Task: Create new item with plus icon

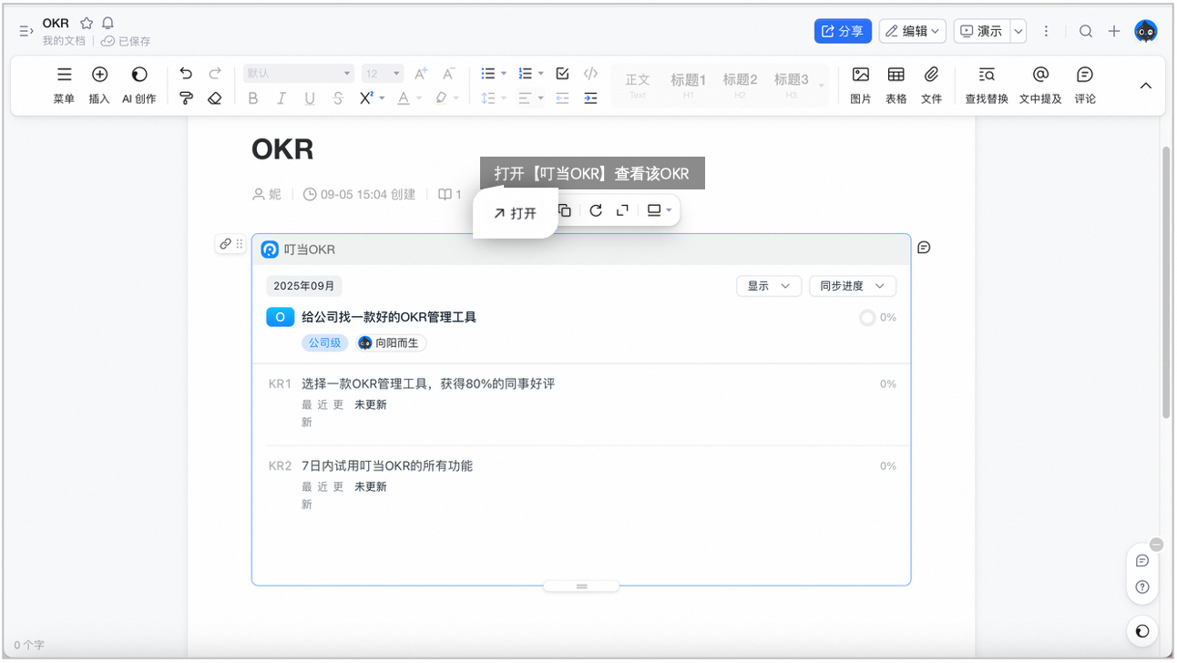Action: [x=1114, y=31]
